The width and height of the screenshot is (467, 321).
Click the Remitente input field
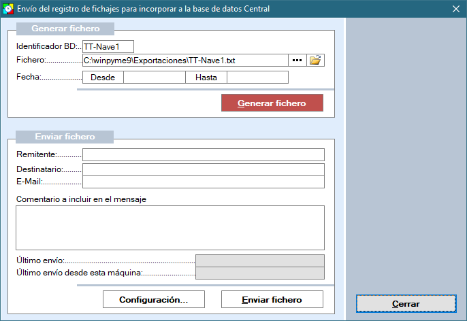click(x=203, y=155)
